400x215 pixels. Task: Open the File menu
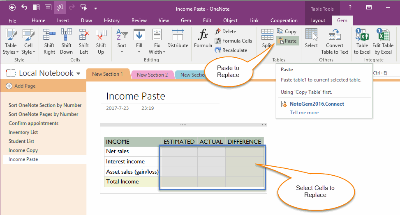(x=12, y=20)
